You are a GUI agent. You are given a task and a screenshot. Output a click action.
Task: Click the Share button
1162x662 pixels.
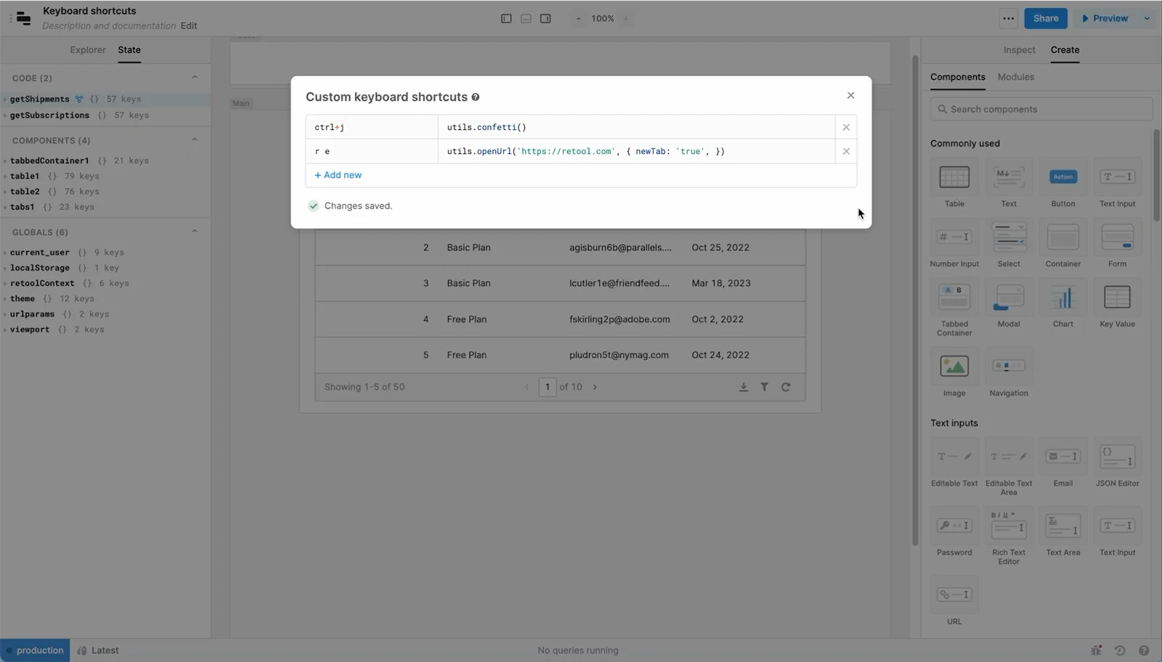tap(1046, 18)
